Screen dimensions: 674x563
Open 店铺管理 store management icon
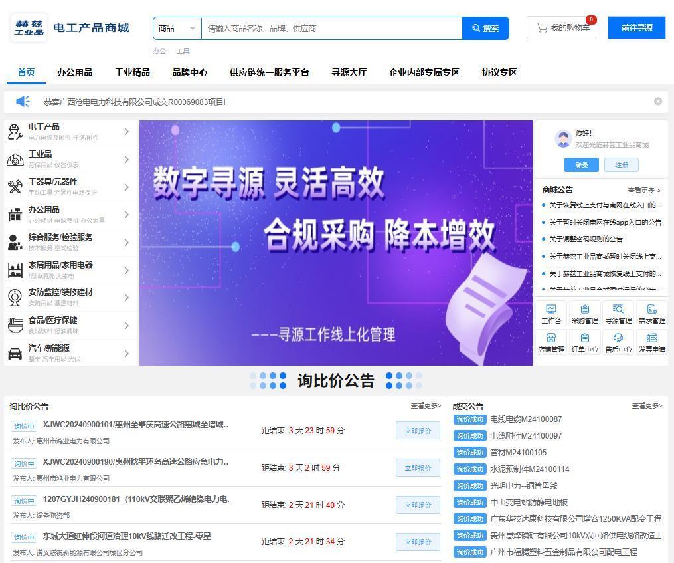(x=551, y=342)
